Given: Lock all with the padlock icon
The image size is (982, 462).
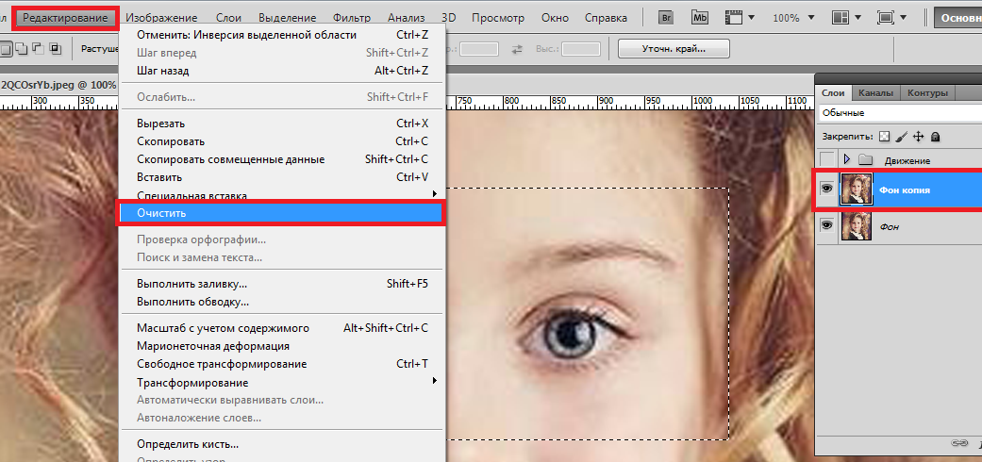Looking at the screenshot, I should (935, 136).
